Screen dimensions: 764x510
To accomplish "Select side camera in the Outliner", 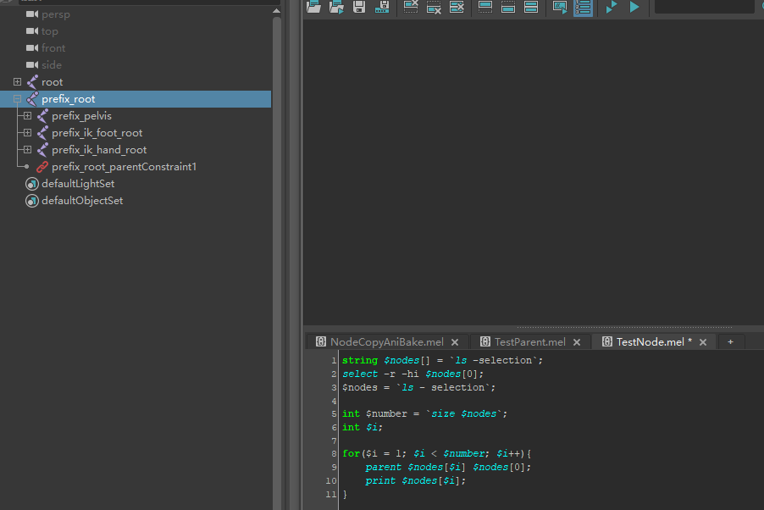I will 52,65.
